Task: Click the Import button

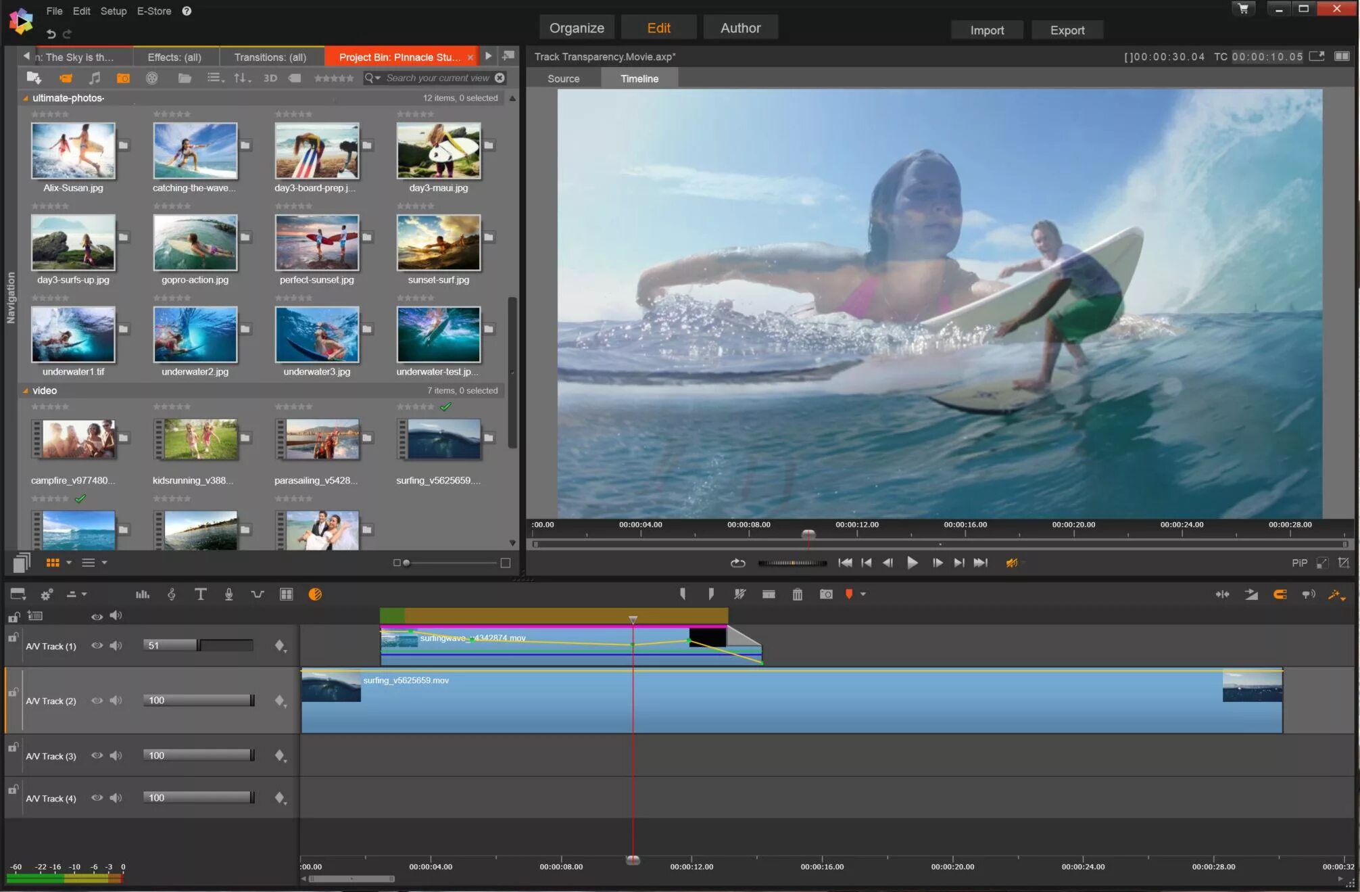Action: click(x=985, y=30)
